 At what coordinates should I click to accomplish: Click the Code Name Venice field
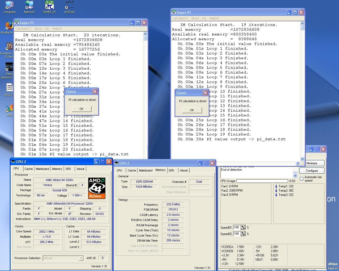pyautogui.click(x=47, y=185)
